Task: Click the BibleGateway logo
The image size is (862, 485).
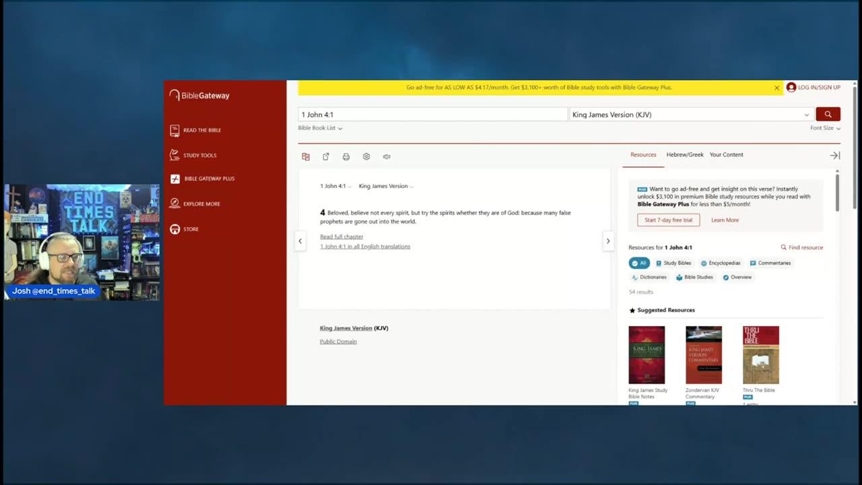Action: click(x=199, y=96)
